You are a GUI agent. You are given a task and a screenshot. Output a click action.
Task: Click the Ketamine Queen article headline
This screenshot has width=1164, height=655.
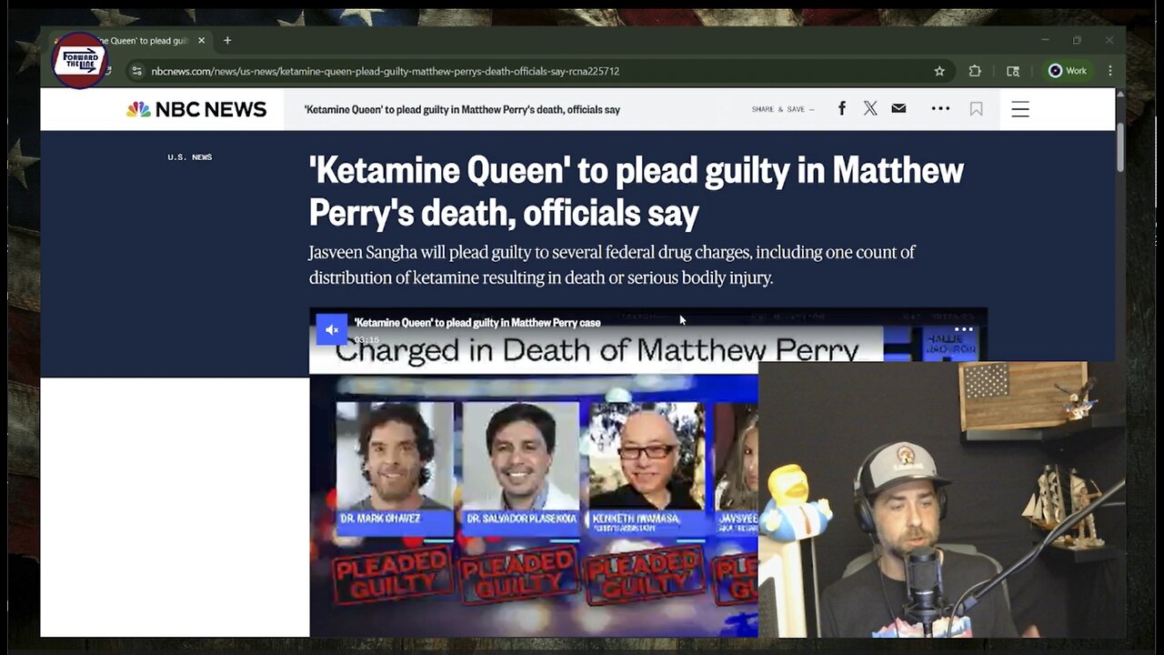tap(636, 191)
